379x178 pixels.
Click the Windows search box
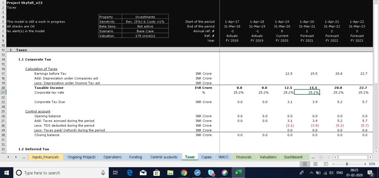[x=56, y=173]
